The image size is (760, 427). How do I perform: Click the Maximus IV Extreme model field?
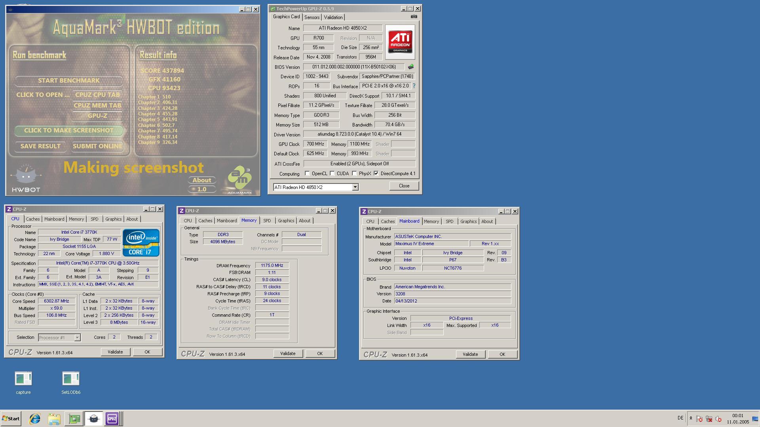click(x=431, y=244)
